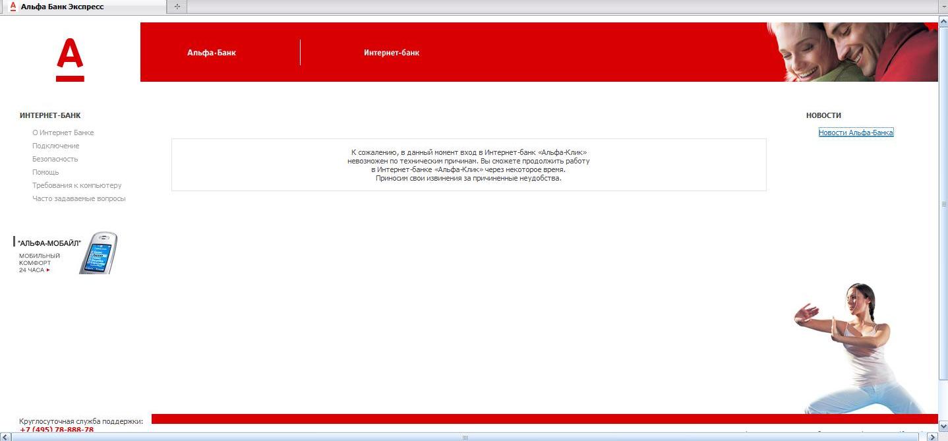Click the favicon on the browser tab
948x441 pixels.
(x=13, y=7)
